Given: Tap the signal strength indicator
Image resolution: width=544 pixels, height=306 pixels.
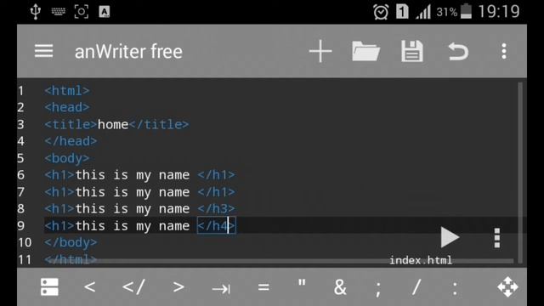Looking at the screenshot, I should (423, 12).
